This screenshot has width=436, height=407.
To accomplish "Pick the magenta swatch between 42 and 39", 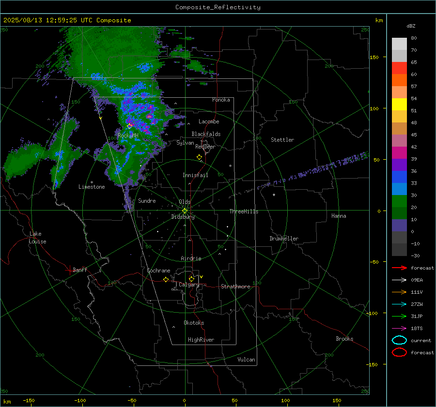I will tap(399, 152).
